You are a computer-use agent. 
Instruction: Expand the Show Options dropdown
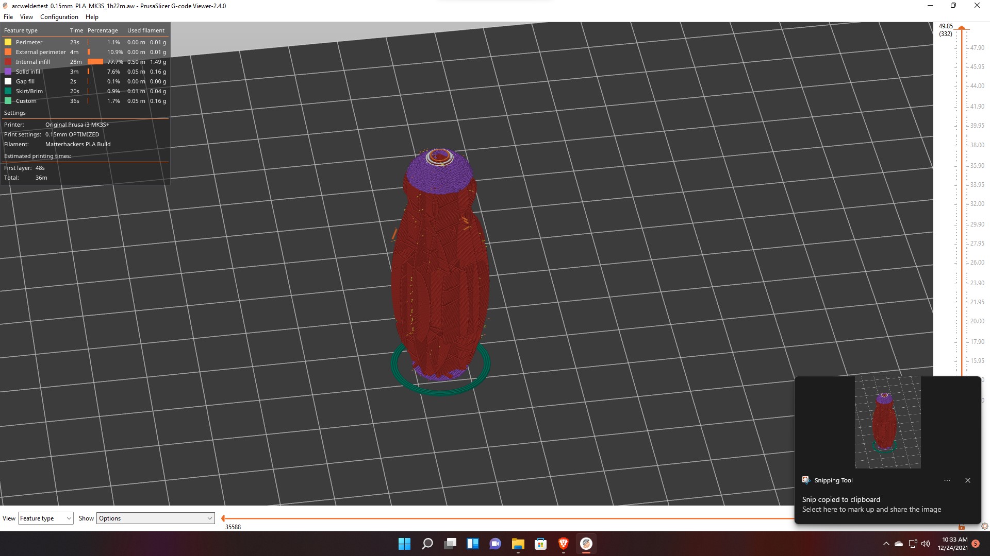pos(155,518)
